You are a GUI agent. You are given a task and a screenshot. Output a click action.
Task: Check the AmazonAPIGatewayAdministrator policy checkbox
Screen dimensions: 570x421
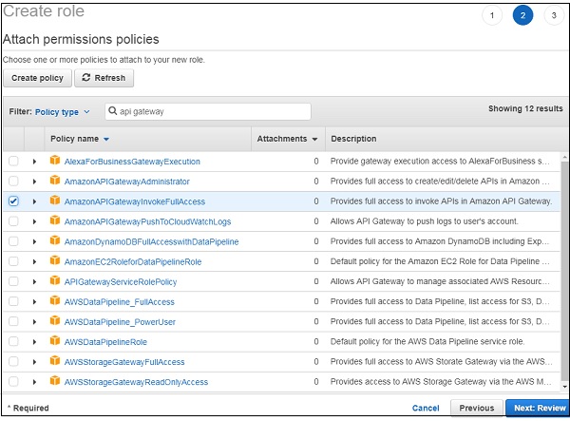[13, 182]
